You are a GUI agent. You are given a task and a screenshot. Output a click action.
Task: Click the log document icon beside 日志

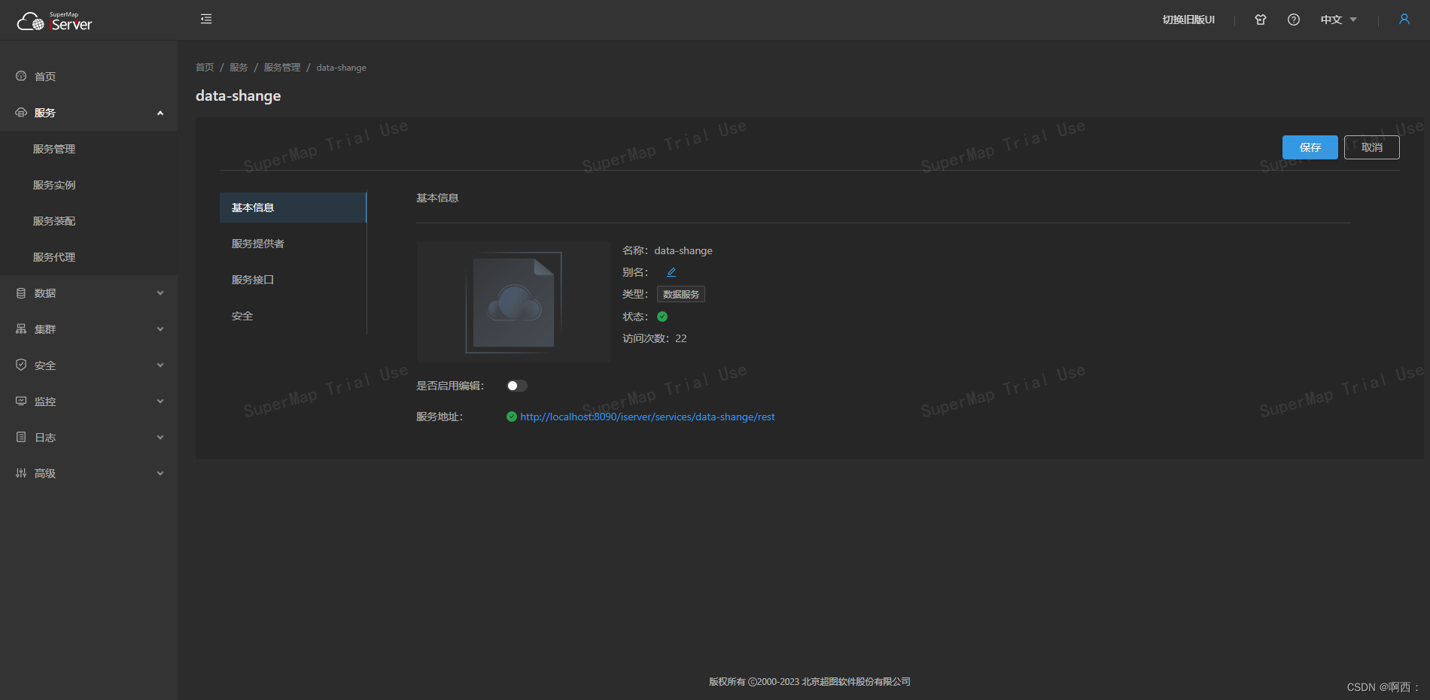(x=21, y=437)
